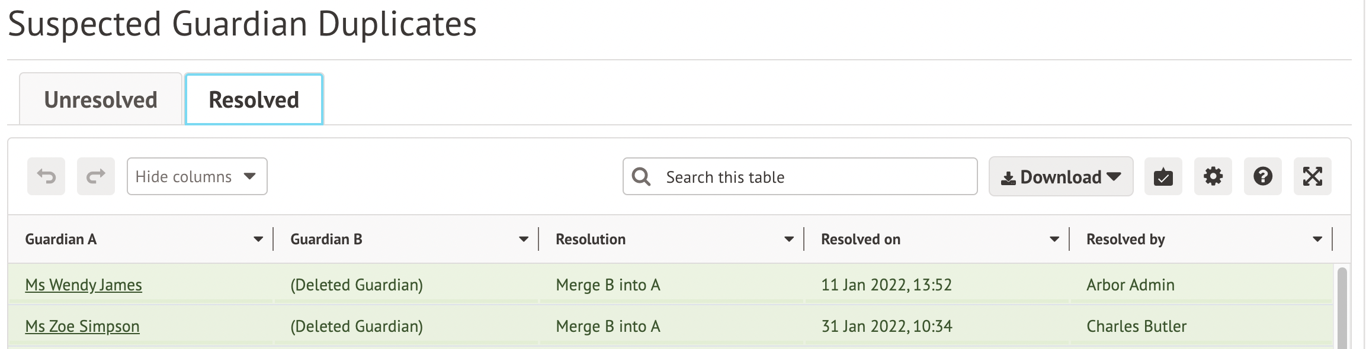
Task: Open the help question mark icon
Action: point(1263,176)
